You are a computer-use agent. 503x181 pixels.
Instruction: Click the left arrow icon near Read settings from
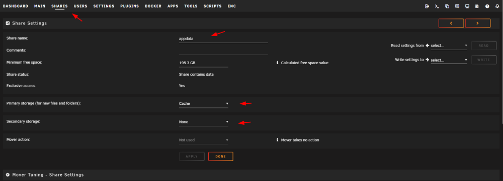pyautogui.click(x=427, y=46)
